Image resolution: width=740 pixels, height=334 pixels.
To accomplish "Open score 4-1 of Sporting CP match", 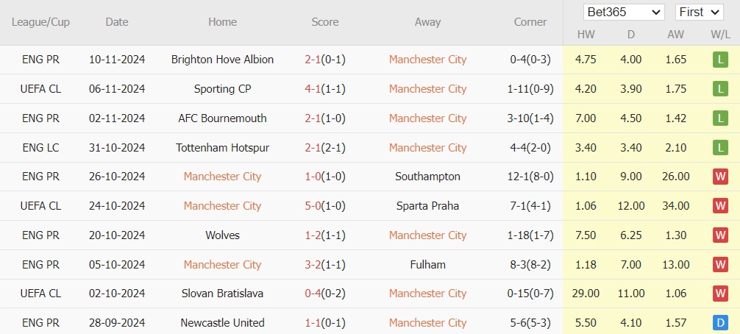I will click(312, 89).
